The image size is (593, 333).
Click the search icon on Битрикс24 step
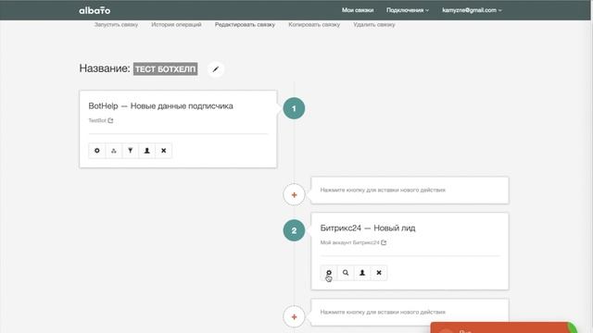(346, 273)
